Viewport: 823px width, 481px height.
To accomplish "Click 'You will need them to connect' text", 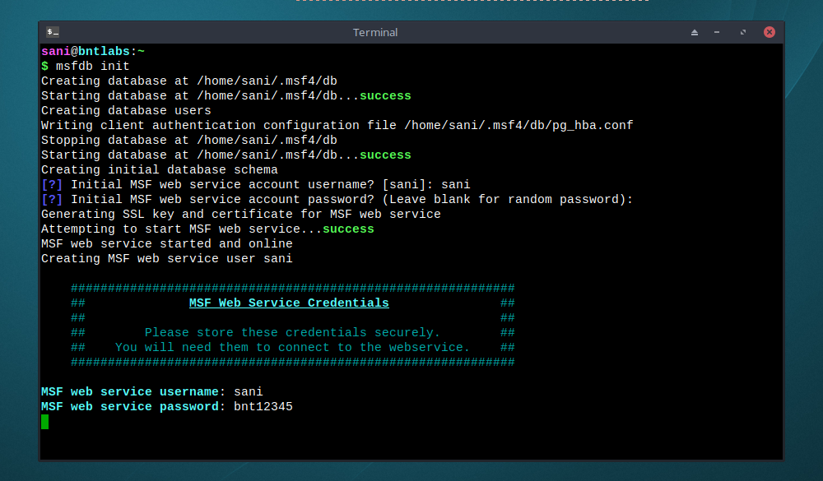I will (292, 347).
